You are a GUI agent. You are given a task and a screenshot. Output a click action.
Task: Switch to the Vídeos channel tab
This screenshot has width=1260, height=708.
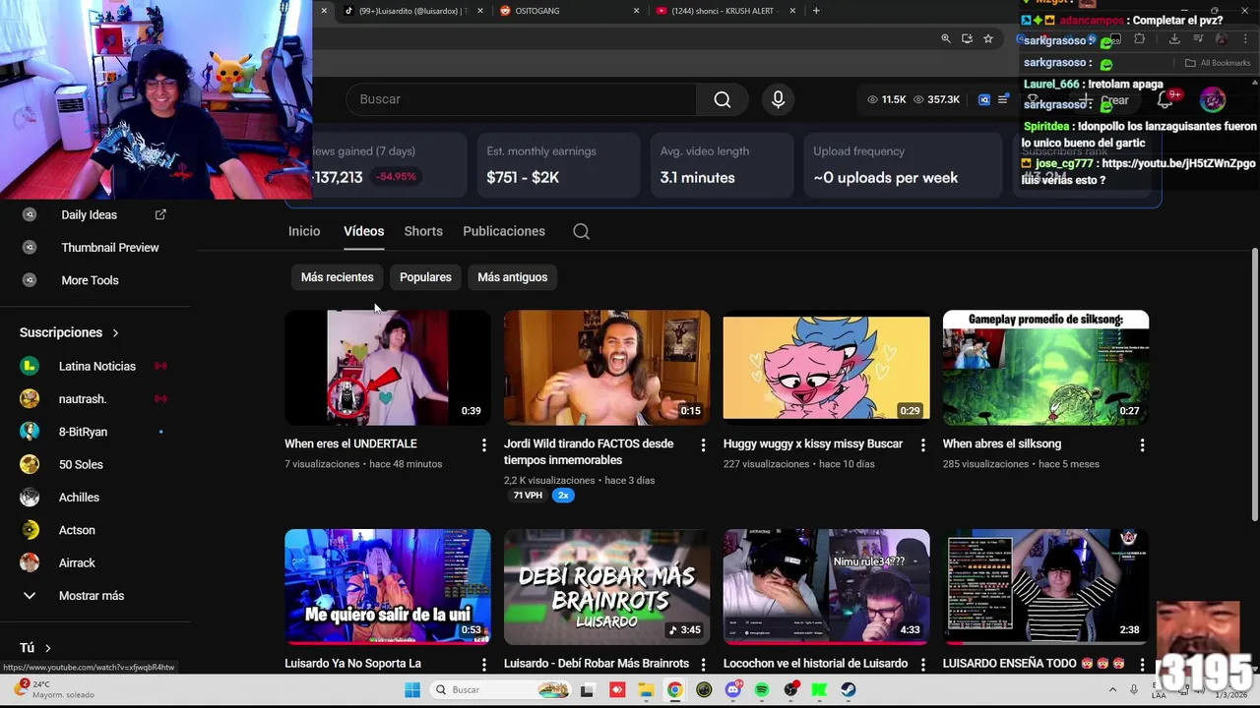pos(363,231)
